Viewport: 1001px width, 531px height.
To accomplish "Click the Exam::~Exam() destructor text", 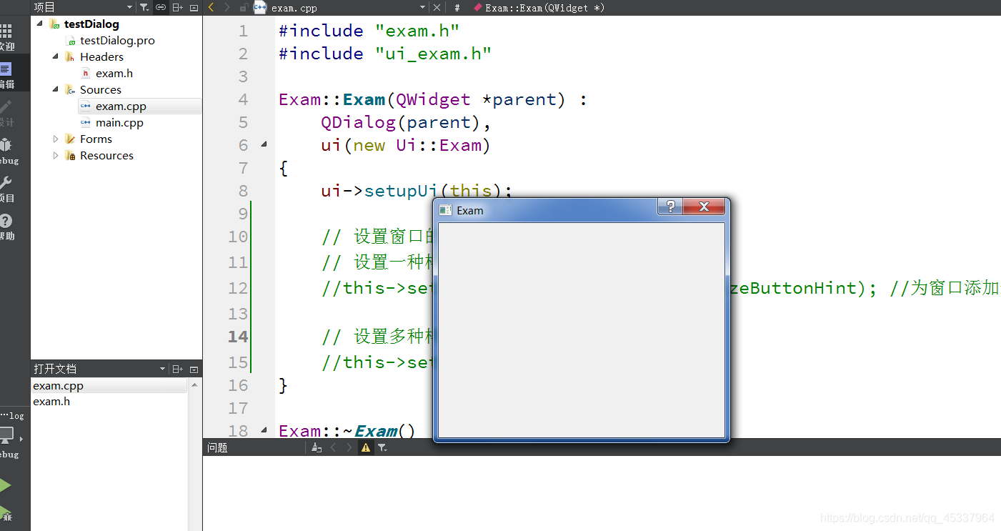I will [x=347, y=431].
